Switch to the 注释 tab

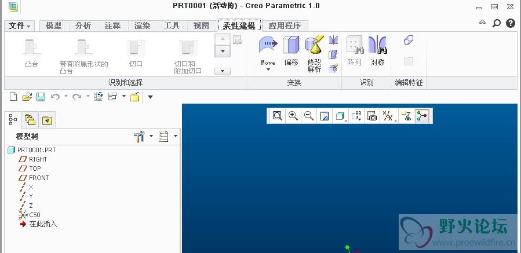tap(112, 25)
